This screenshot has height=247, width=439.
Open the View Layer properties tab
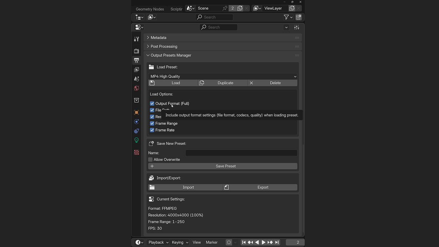click(x=136, y=69)
